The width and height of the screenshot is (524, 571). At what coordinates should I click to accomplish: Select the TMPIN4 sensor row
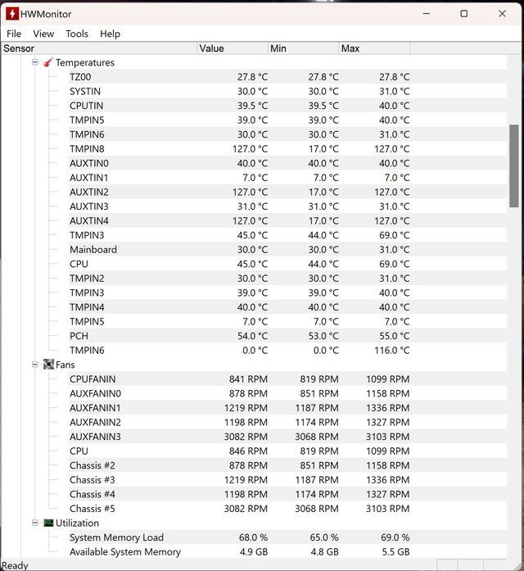(287, 307)
